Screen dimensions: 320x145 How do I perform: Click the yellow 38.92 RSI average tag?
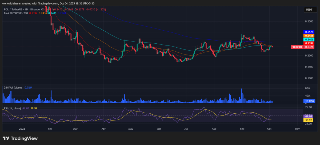(308, 120)
